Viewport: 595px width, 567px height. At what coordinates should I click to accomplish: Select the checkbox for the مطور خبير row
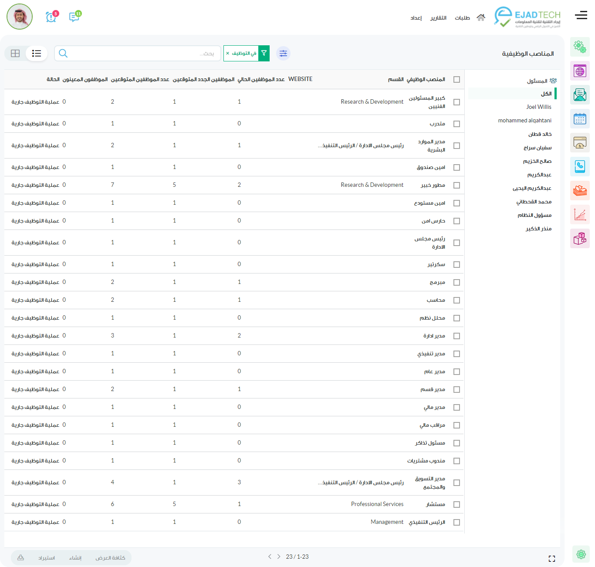coord(456,185)
